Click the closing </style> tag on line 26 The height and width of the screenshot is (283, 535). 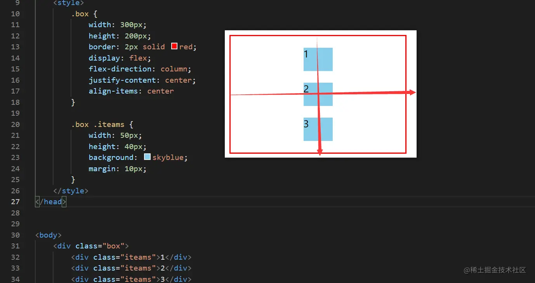point(71,191)
